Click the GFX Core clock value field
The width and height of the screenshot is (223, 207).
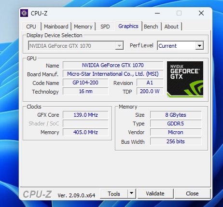point(85,115)
